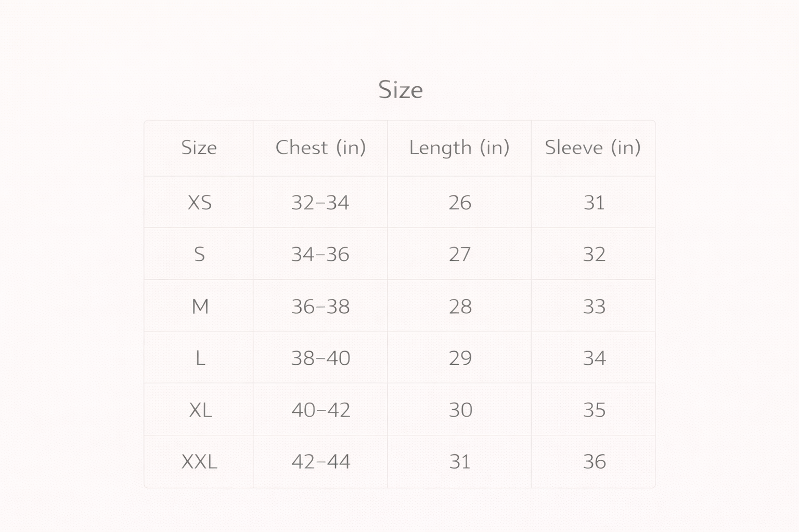Select the 42–44 chest measurement cell

[x=320, y=461]
